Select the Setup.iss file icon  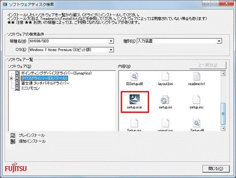click(134, 123)
